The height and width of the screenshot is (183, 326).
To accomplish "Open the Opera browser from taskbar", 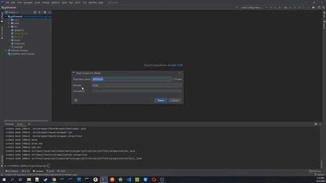I will (x=154, y=179).
